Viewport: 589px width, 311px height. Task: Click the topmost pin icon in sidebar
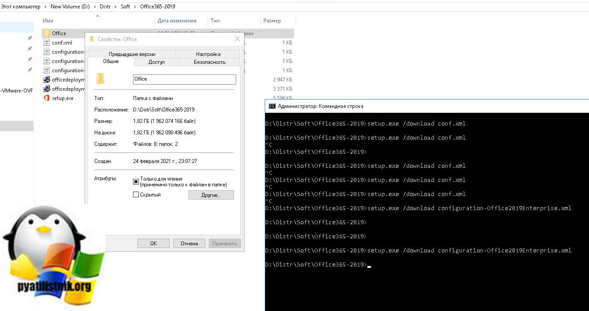30,38
